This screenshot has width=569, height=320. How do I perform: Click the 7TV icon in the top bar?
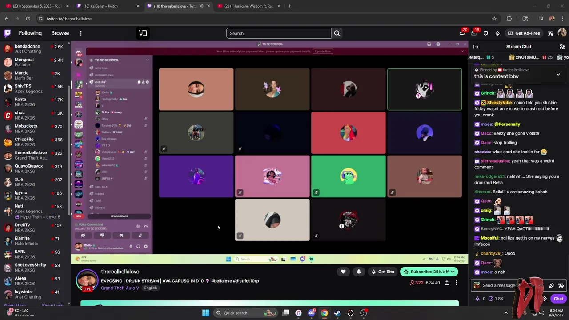(x=550, y=33)
